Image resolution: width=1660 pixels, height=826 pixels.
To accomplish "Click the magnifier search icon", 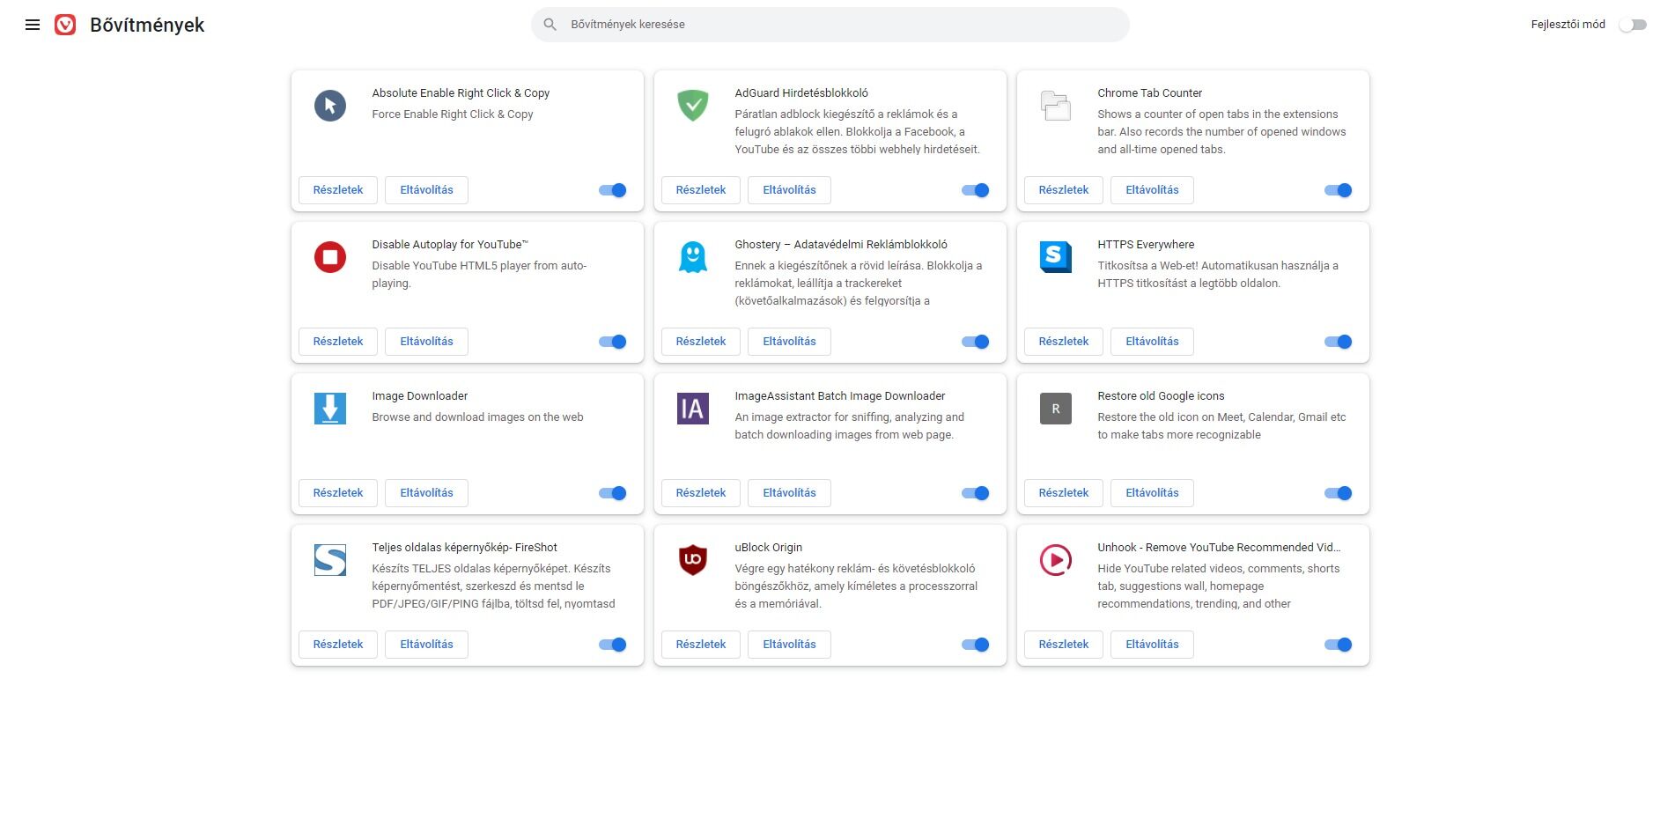I will 550,25.
